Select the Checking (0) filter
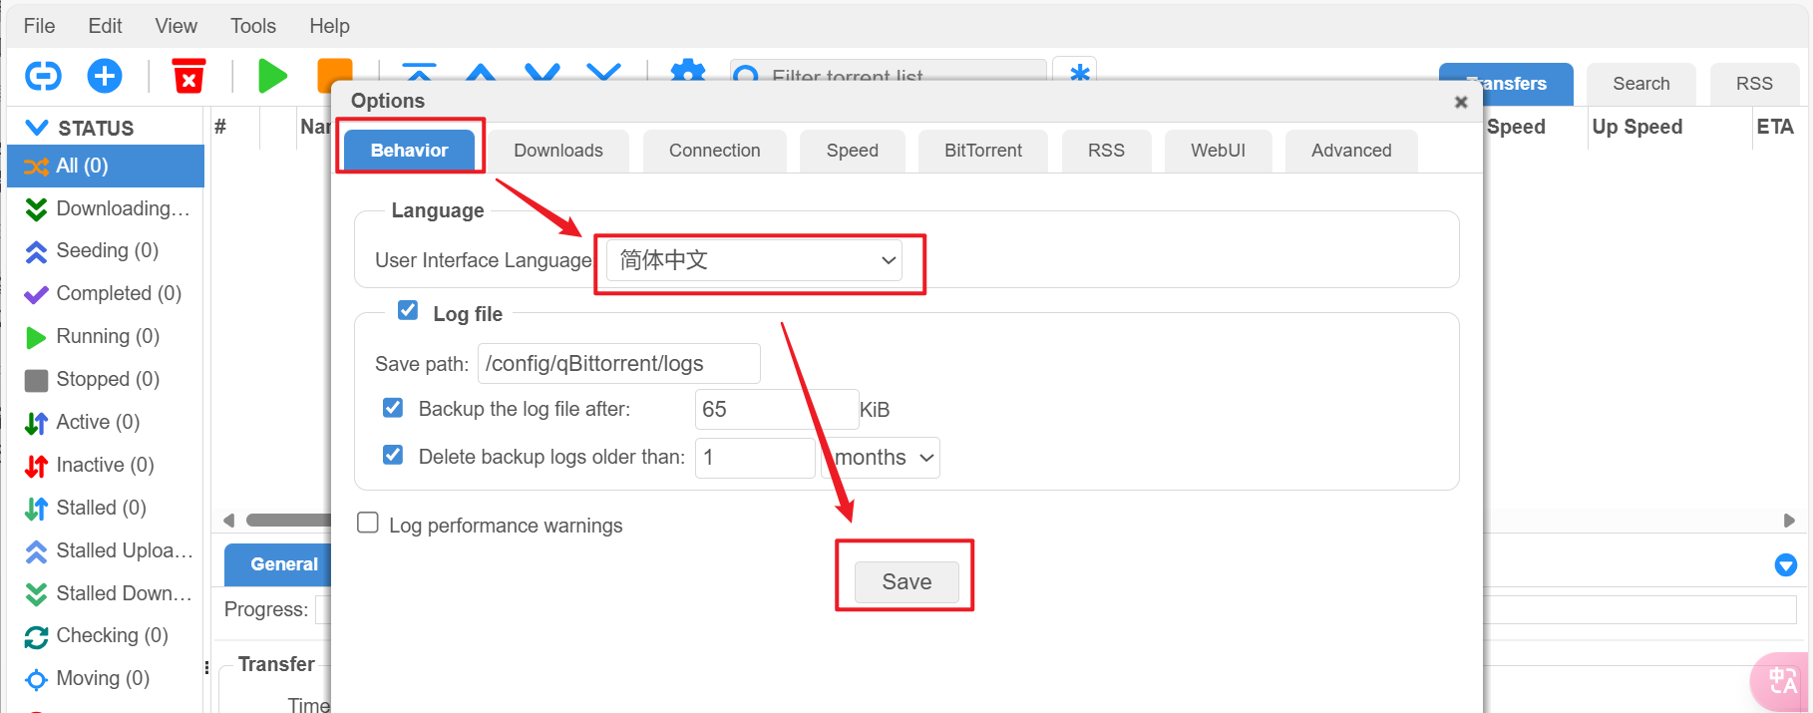 coord(106,635)
